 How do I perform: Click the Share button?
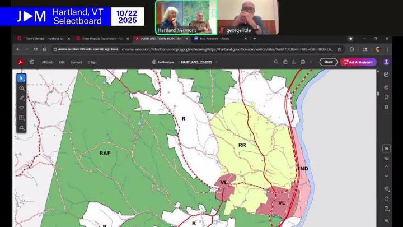pos(328,62)
